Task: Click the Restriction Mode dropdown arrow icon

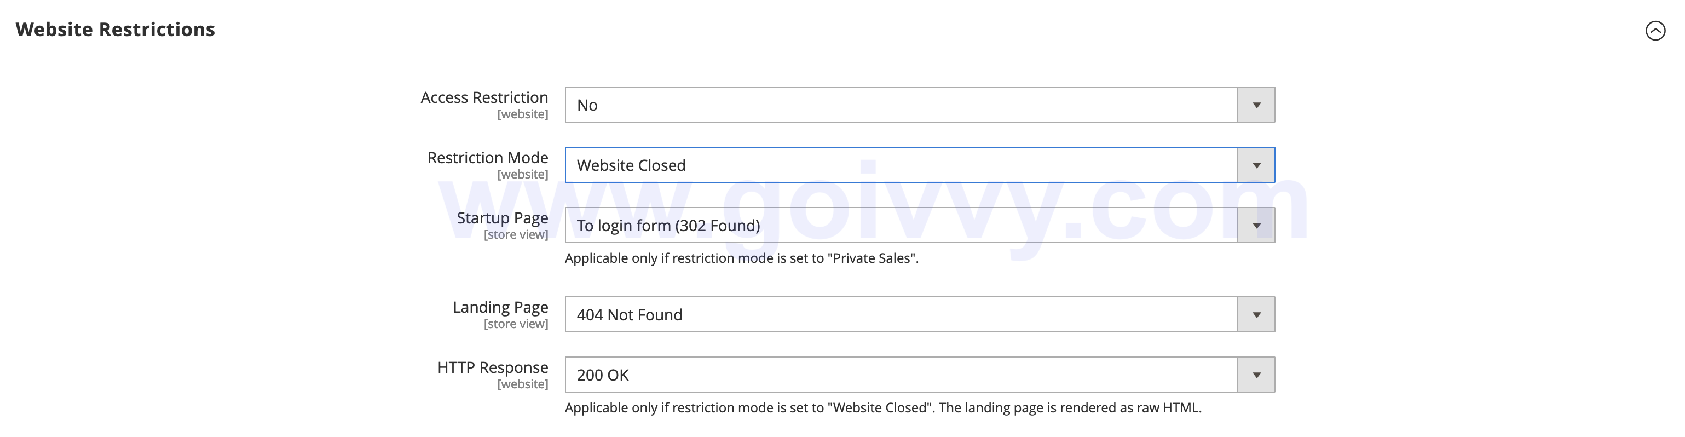Action: pyautogui.click(x=1255, y=165)
